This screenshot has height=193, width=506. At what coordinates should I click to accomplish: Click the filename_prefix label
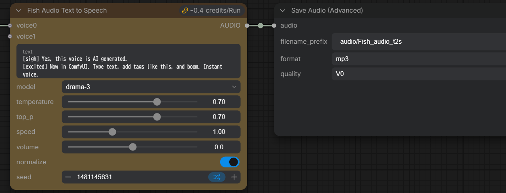[x=304, y=41]
